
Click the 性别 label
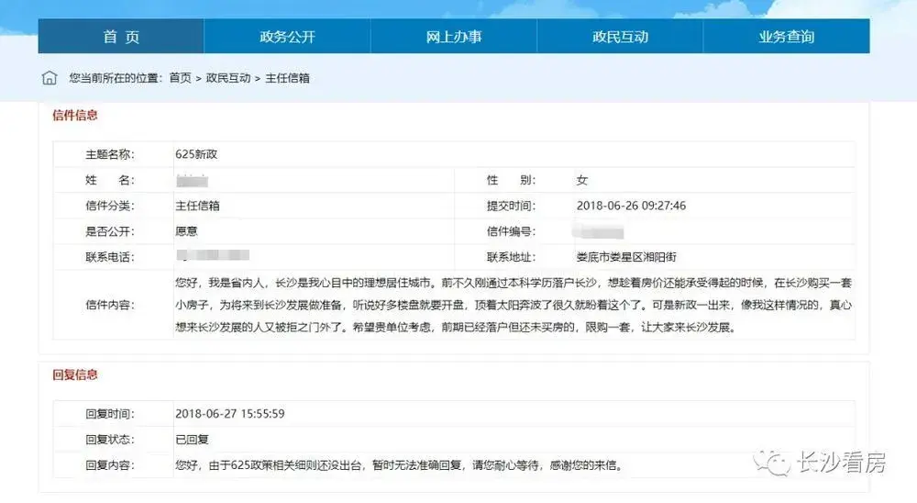click(511, 180)
